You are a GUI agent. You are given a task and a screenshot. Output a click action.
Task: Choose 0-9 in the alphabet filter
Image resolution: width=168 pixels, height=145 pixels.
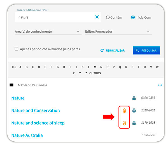(x=14, y=67)
